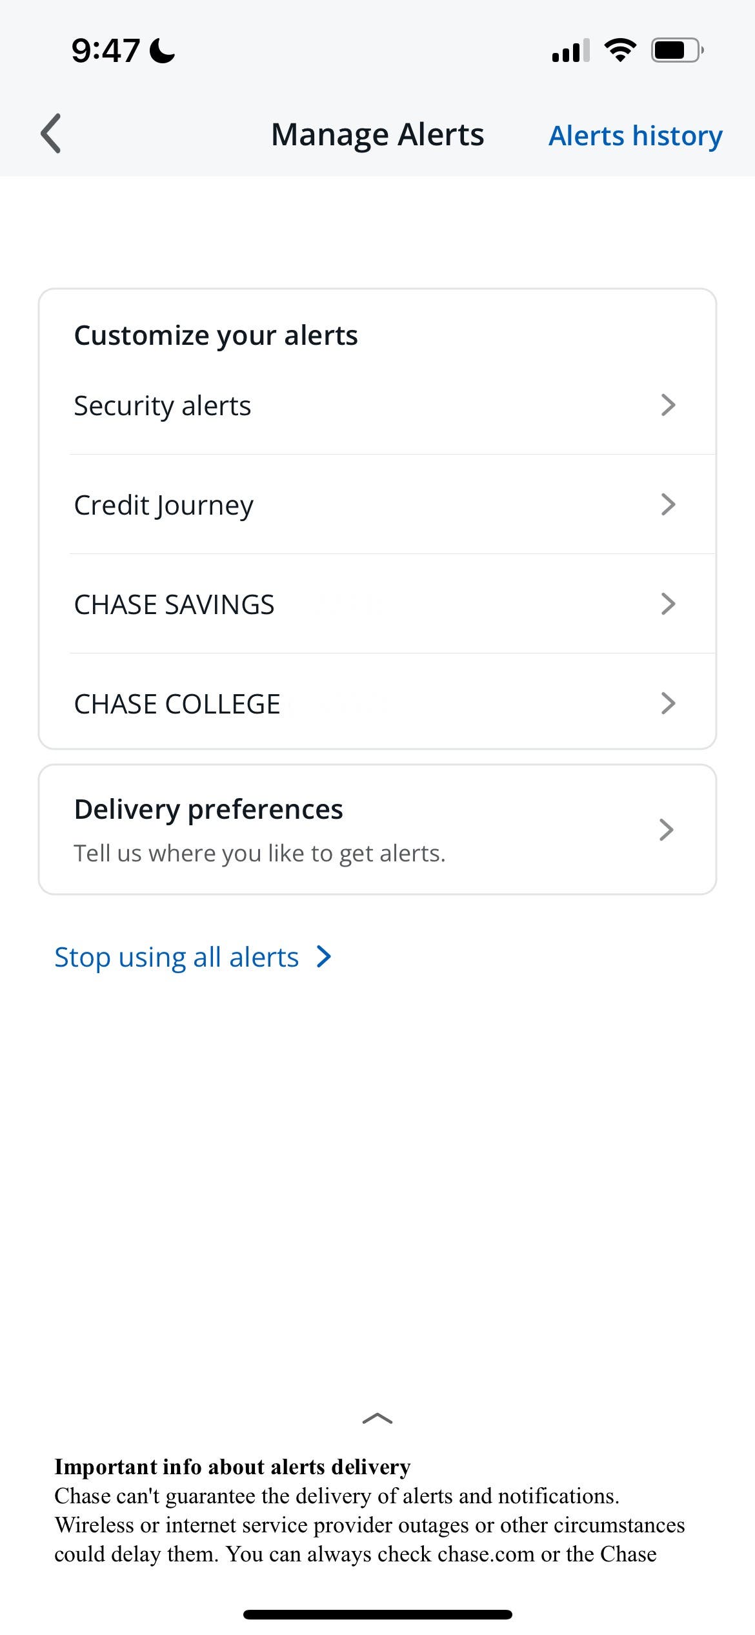
Task: Tap the Do Not Disturb moon icon
Action: tap(162, 50)
